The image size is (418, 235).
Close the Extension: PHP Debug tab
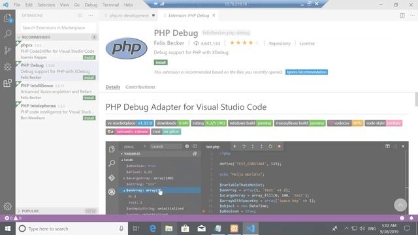pyautogui.click(x=214, y=16)
